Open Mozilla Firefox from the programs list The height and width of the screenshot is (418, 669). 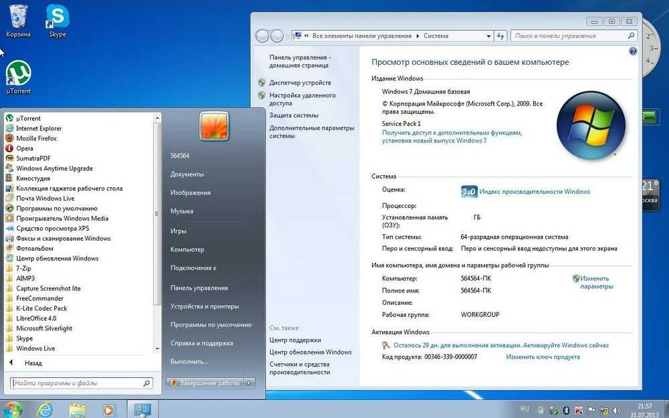point(36,138)
